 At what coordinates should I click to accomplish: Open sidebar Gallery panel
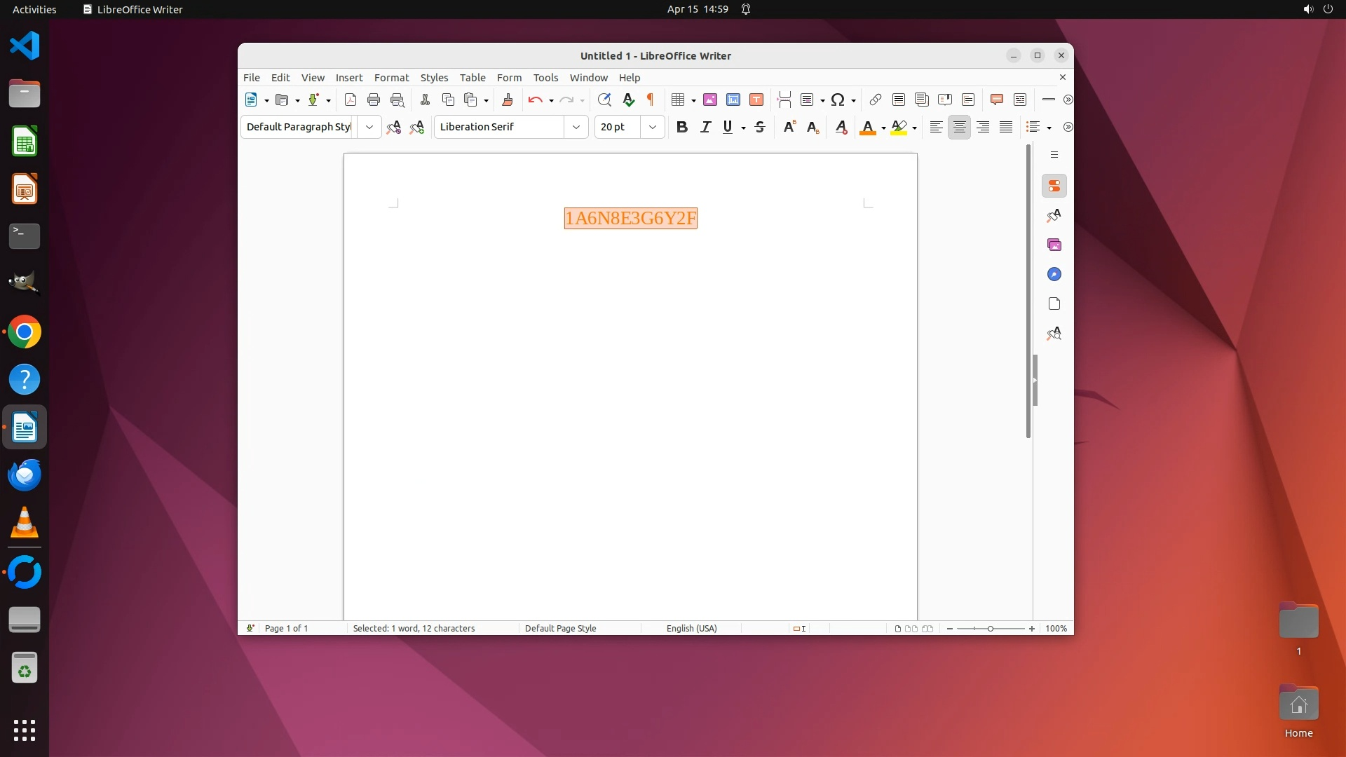coord(1054,245)
